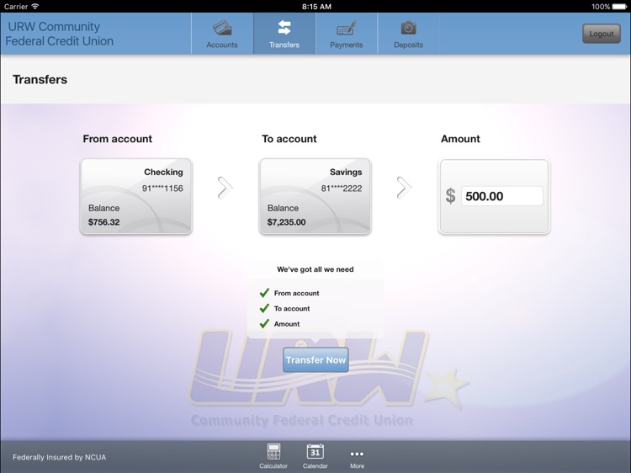Click the dollar sign in Amount box

[450, 196]
